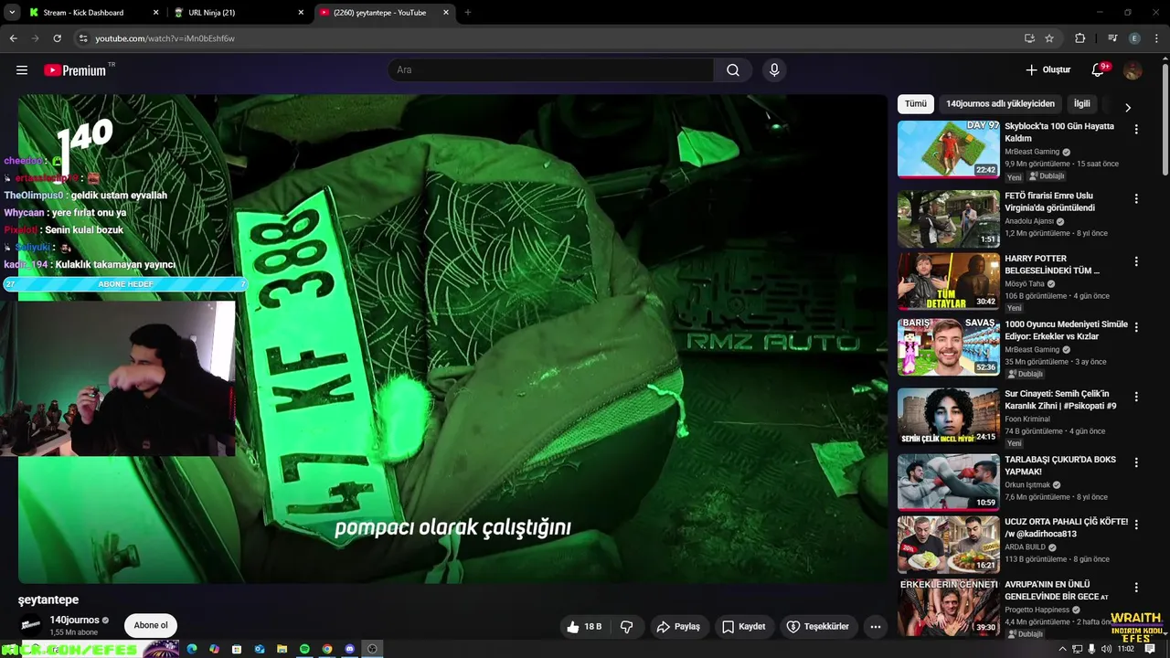Viewport: 1170px width, 658px height.
Task: Open the 140journos channel name link
Action: [75, 621]
